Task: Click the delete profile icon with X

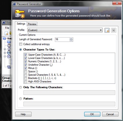Action: (x=114, y=30)
